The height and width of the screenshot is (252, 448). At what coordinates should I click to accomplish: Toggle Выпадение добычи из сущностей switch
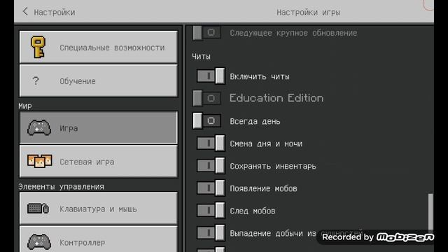[211, 232]
